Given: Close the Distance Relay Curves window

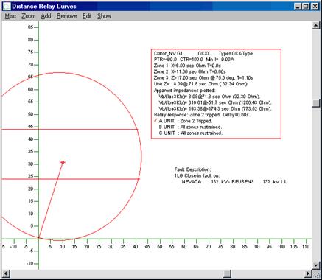Looking at the screenshot, I should [315, 7].
